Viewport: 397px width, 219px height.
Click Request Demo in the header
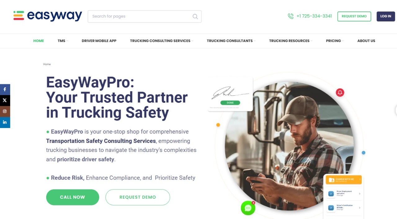tap(354, 16)
